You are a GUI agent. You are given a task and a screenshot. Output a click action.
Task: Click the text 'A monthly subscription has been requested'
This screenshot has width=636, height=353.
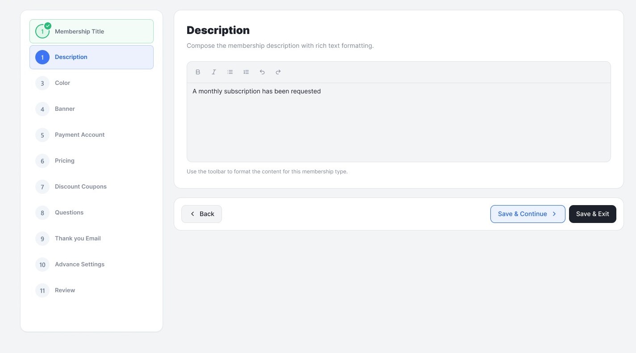256,91
